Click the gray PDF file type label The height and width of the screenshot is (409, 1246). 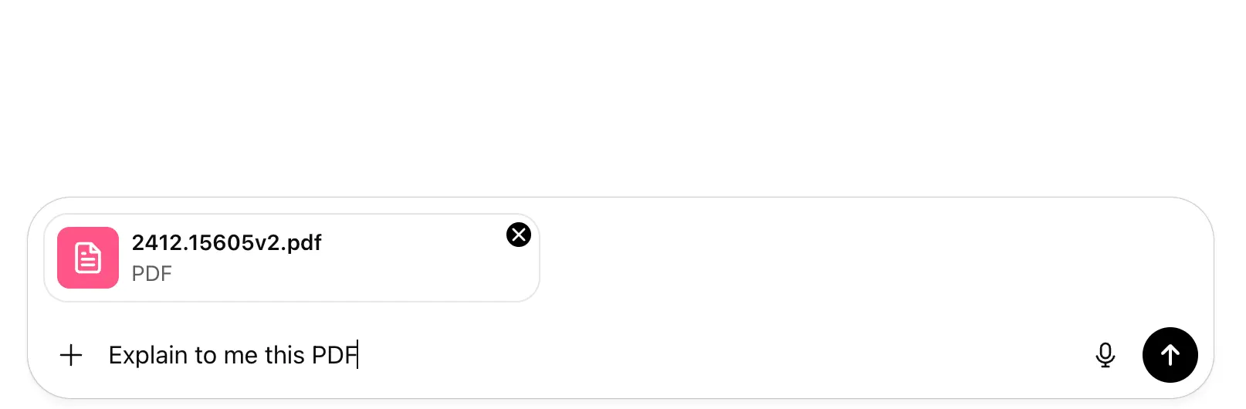tap(152, 274)
